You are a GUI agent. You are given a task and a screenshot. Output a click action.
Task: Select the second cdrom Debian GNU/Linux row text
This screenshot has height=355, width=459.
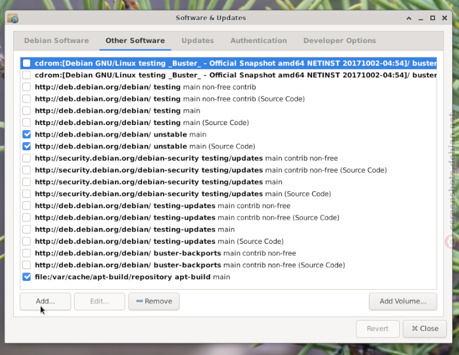coord(236,75)
